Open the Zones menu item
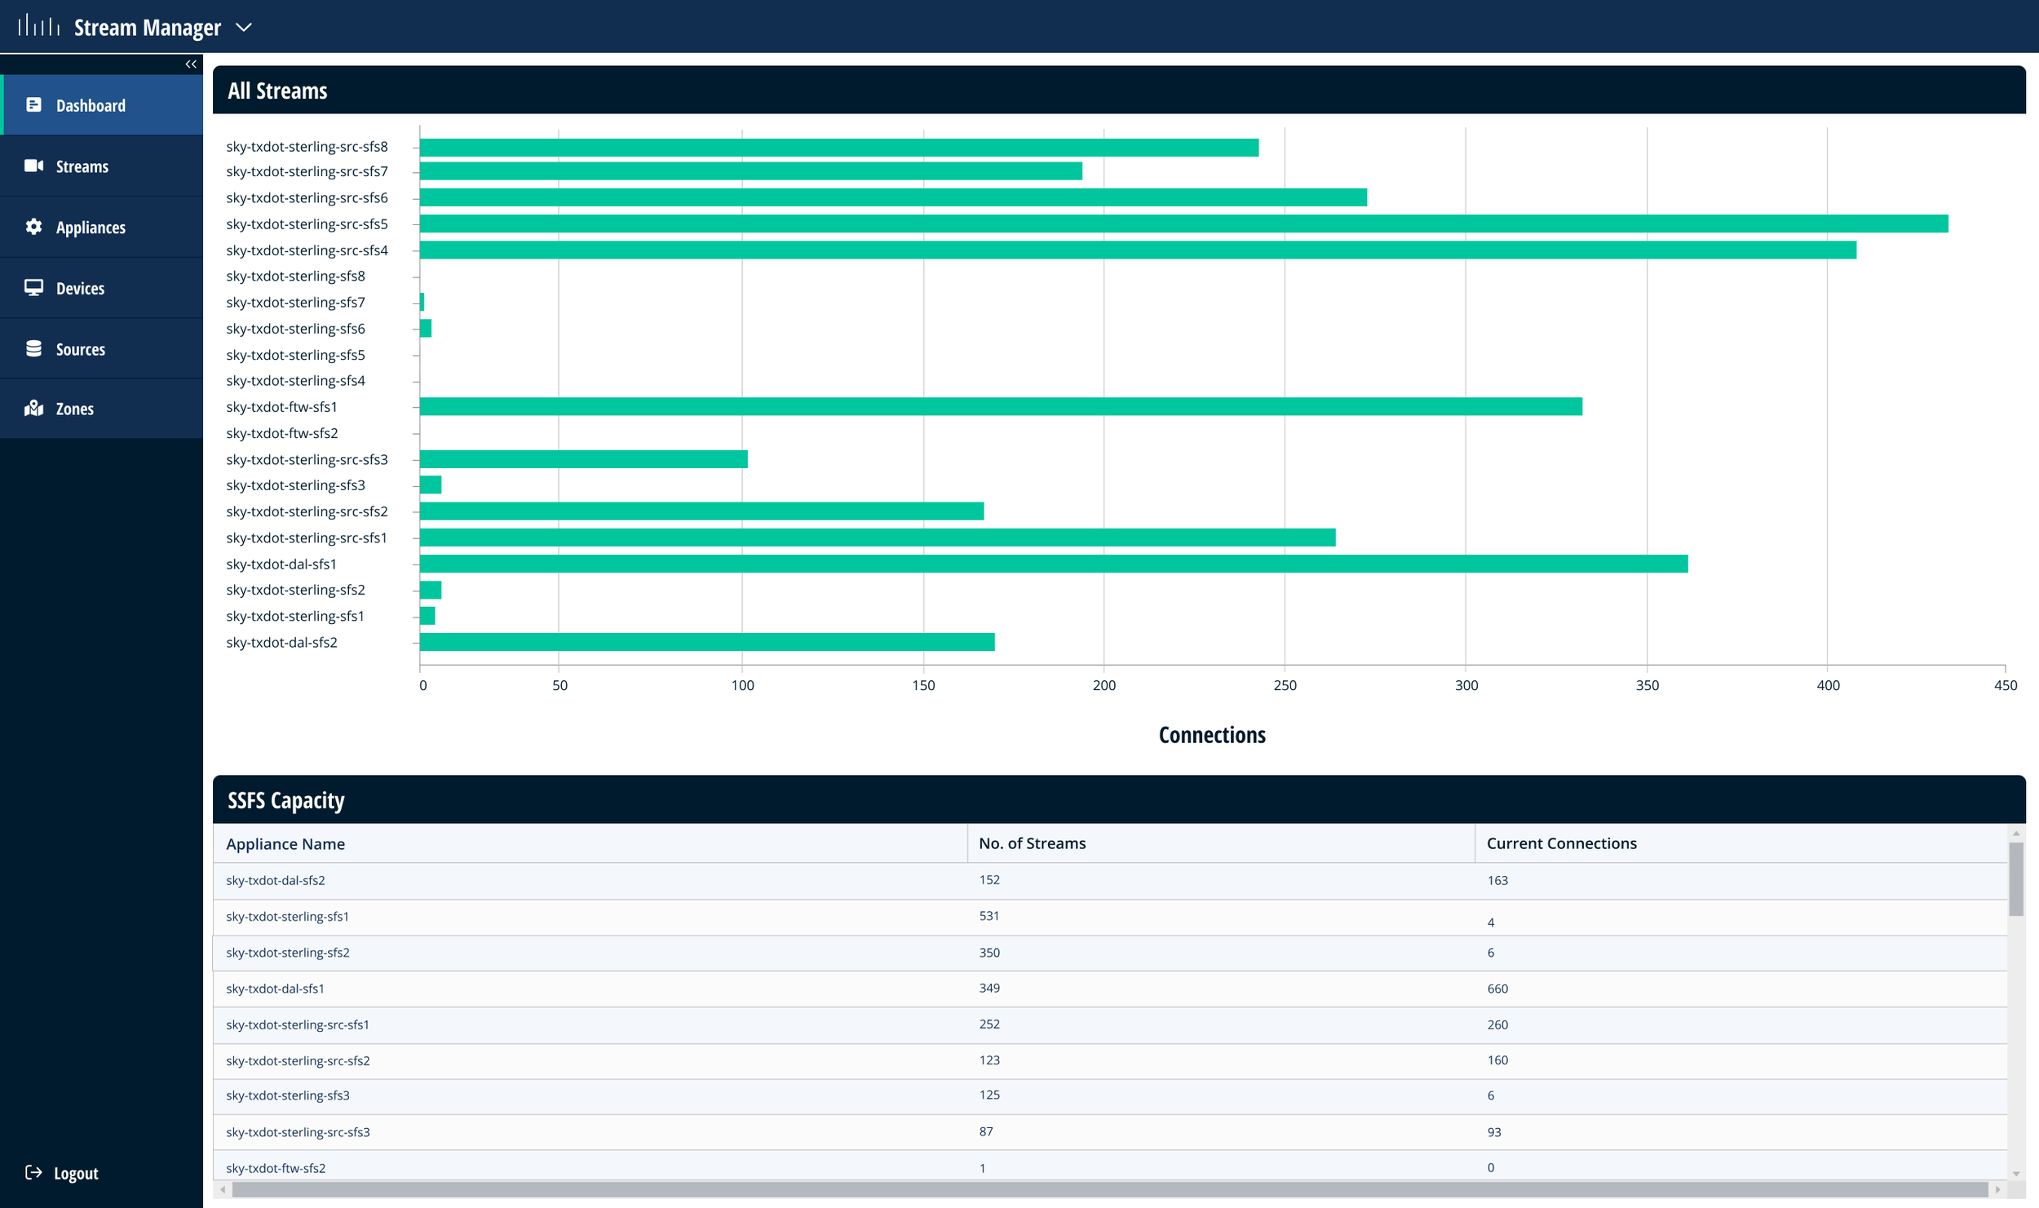 click(x=74, y=409)
